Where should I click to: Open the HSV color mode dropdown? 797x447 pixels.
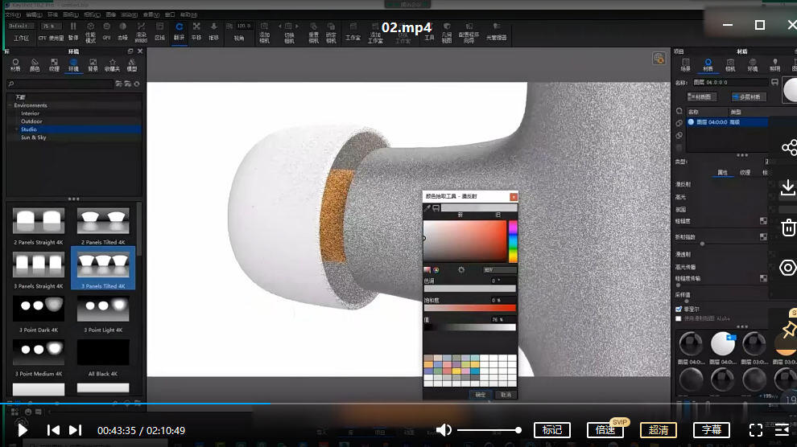coord(500,270)
